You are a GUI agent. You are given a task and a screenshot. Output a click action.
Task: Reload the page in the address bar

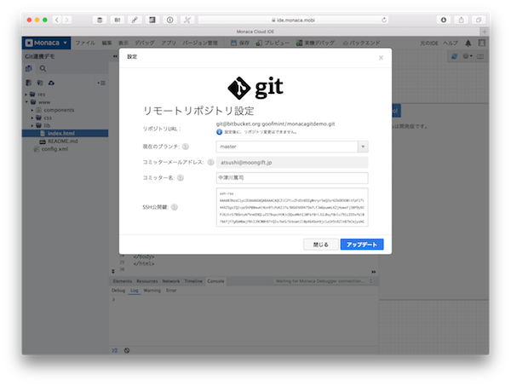click(x=384, y=20)
